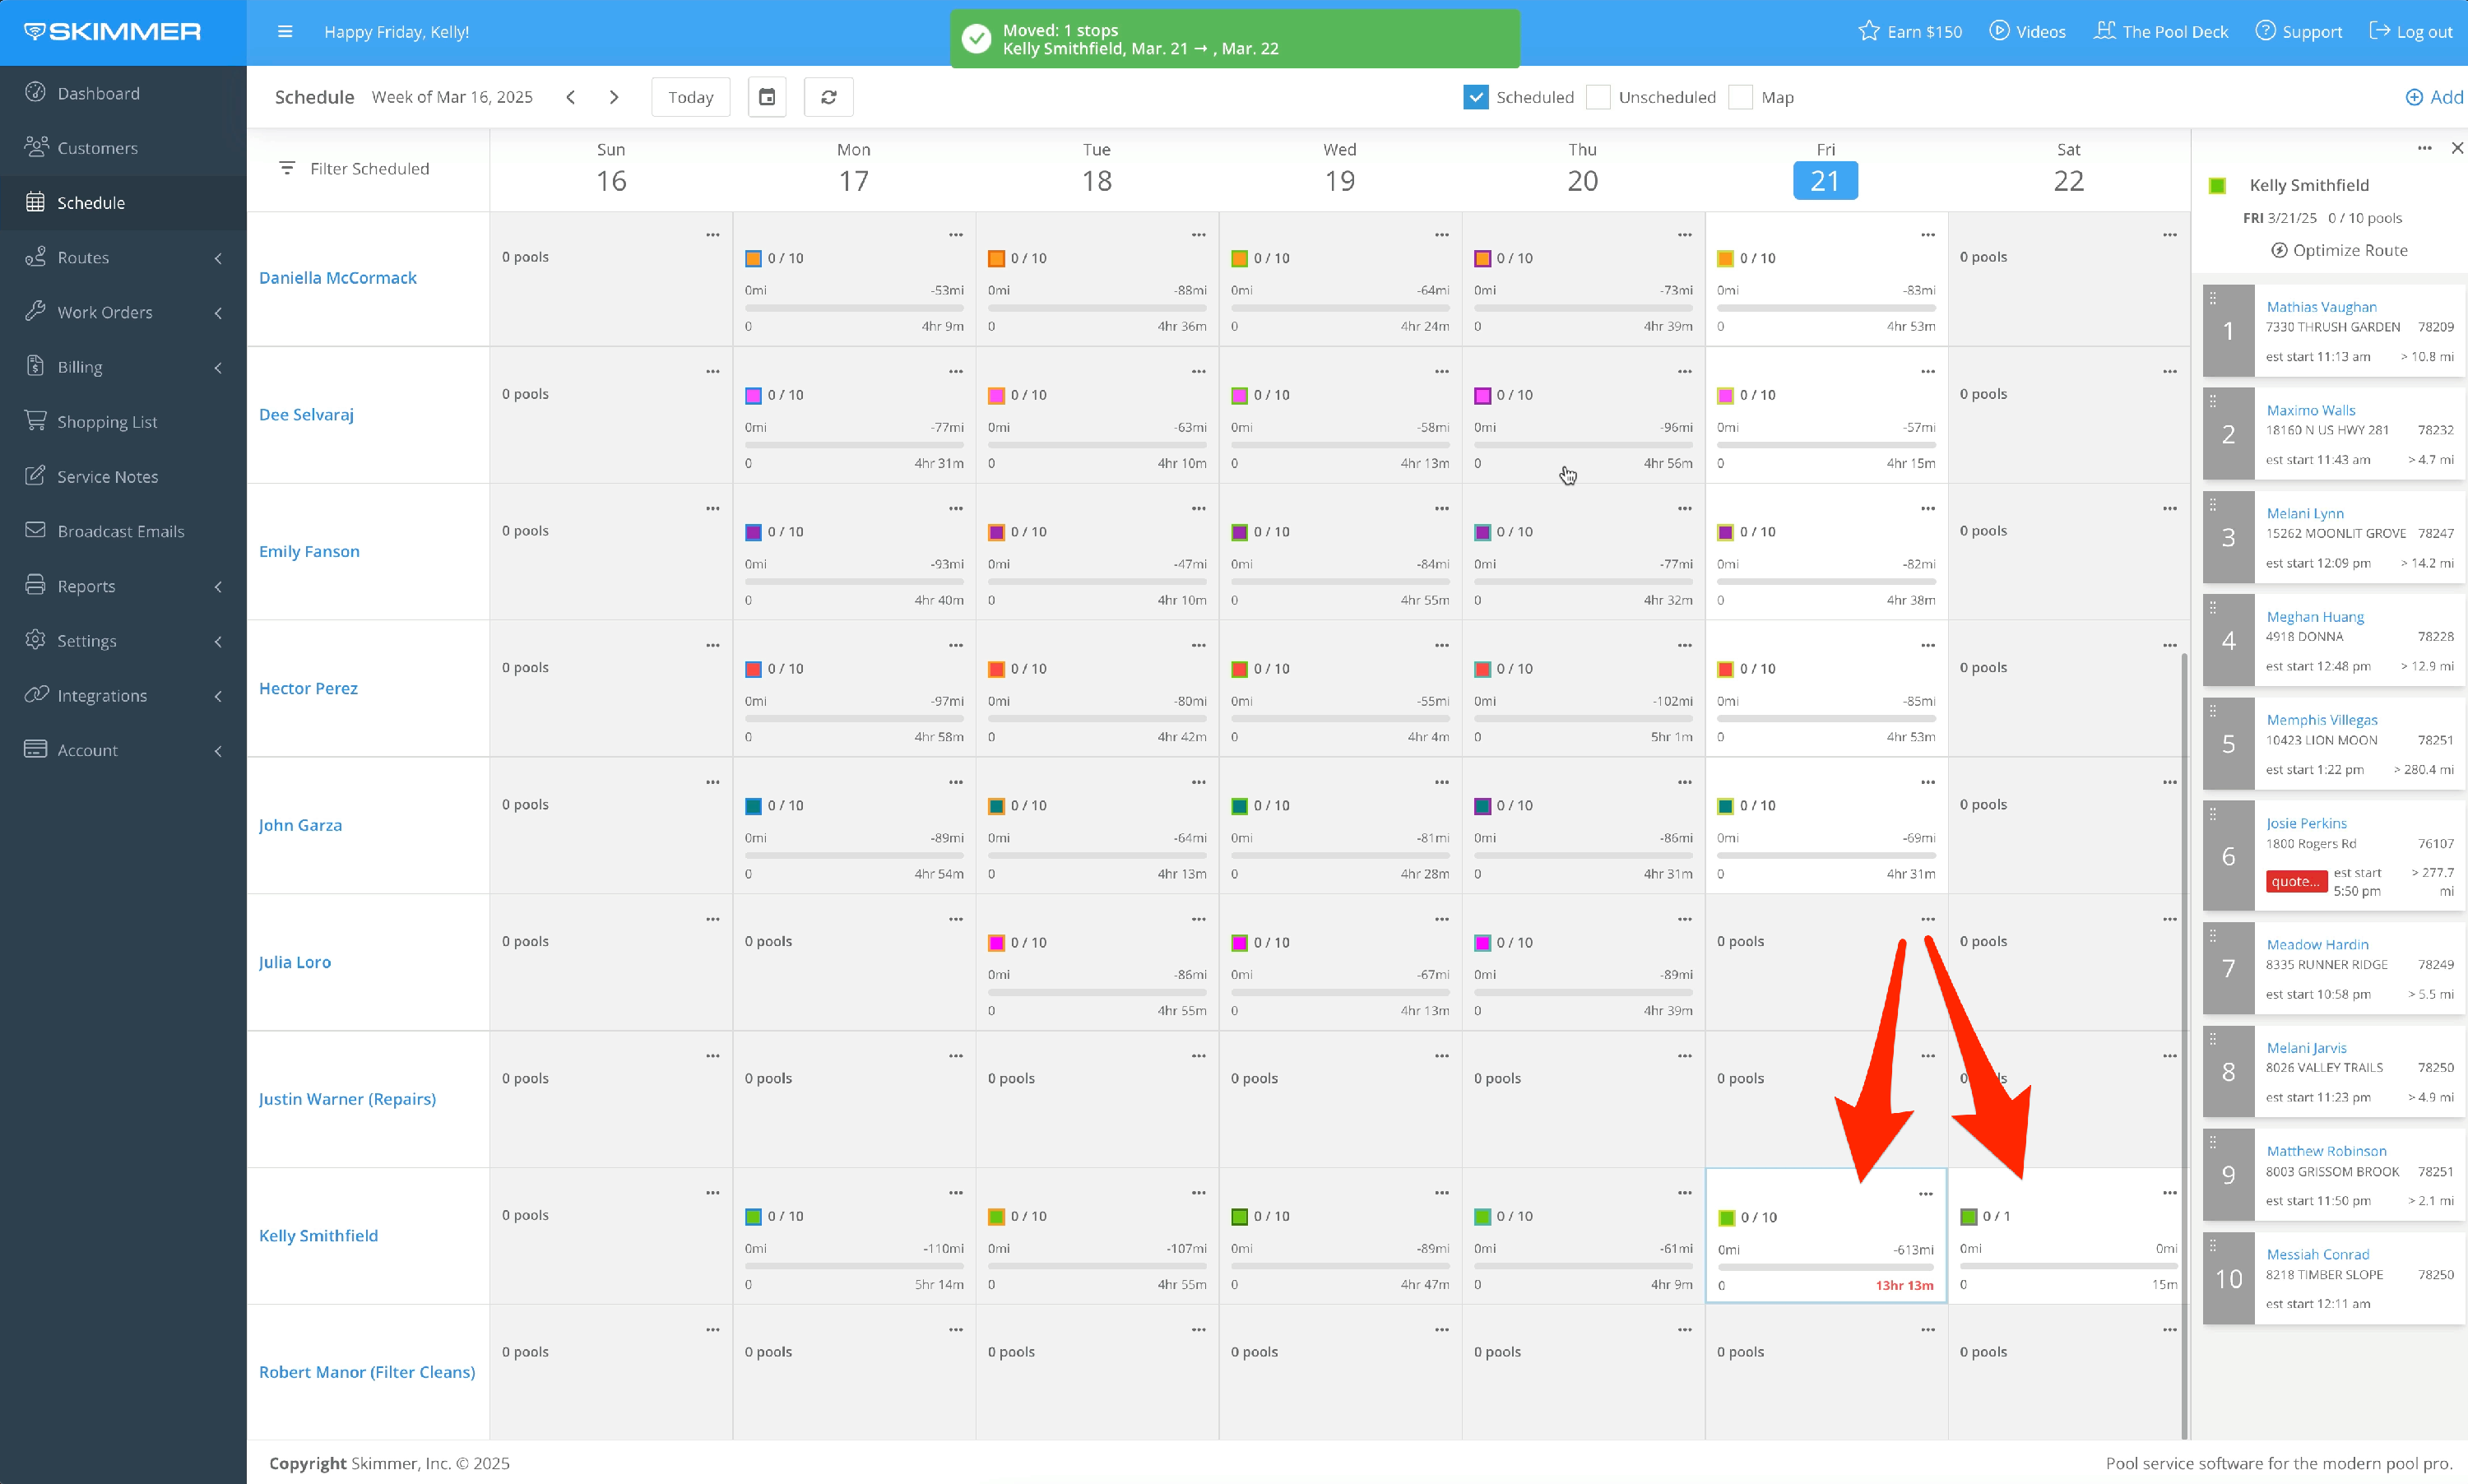Enable the Unscheduled checkbox
Screen dimensions: 2468x1484
(1598, 97)
